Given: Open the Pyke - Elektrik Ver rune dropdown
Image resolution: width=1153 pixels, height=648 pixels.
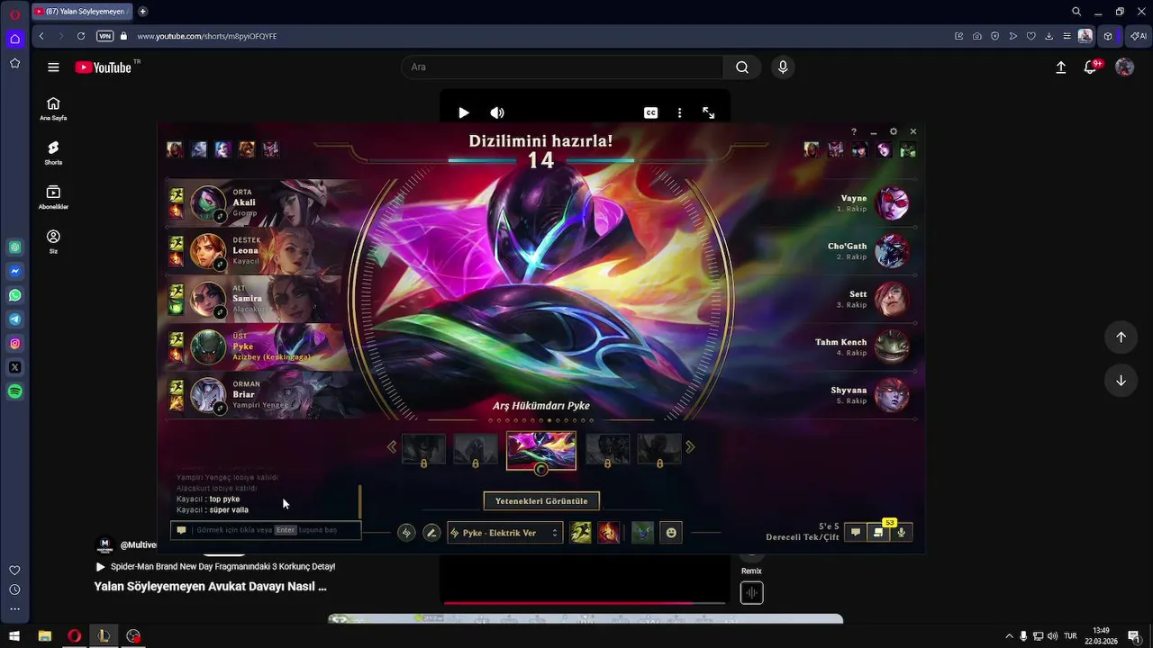Looking at the screenshot, I should [505, 533].
